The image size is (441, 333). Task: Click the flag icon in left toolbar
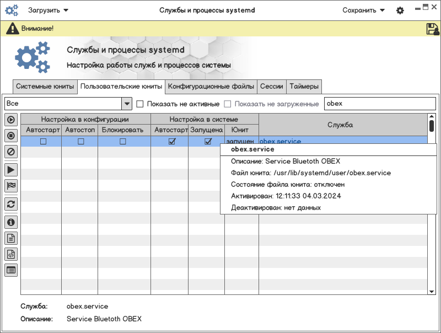pyautogui.click(x=11, y=186)
